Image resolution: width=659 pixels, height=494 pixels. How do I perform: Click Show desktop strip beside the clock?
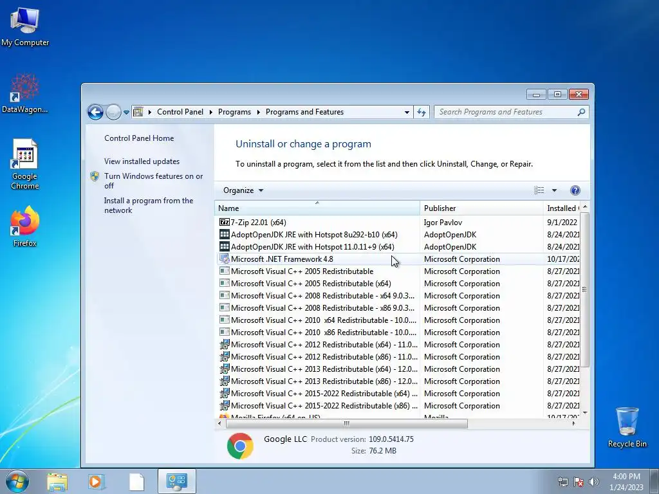pyautogui.click(x=655, y=482)
